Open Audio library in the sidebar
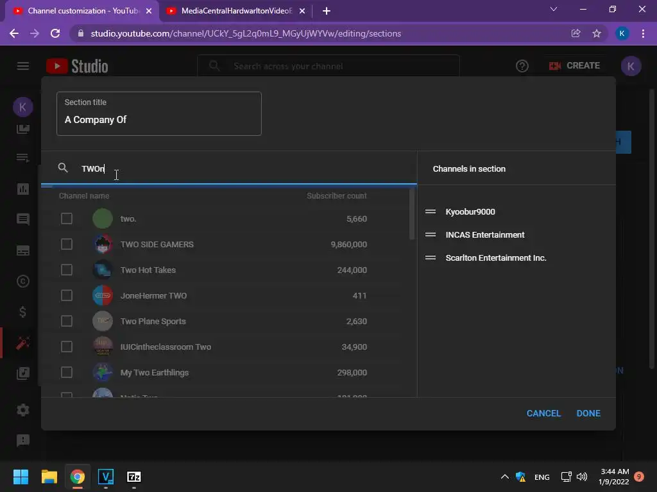The image size is (657, 492). pyautogui.click(x=22, y=373)
